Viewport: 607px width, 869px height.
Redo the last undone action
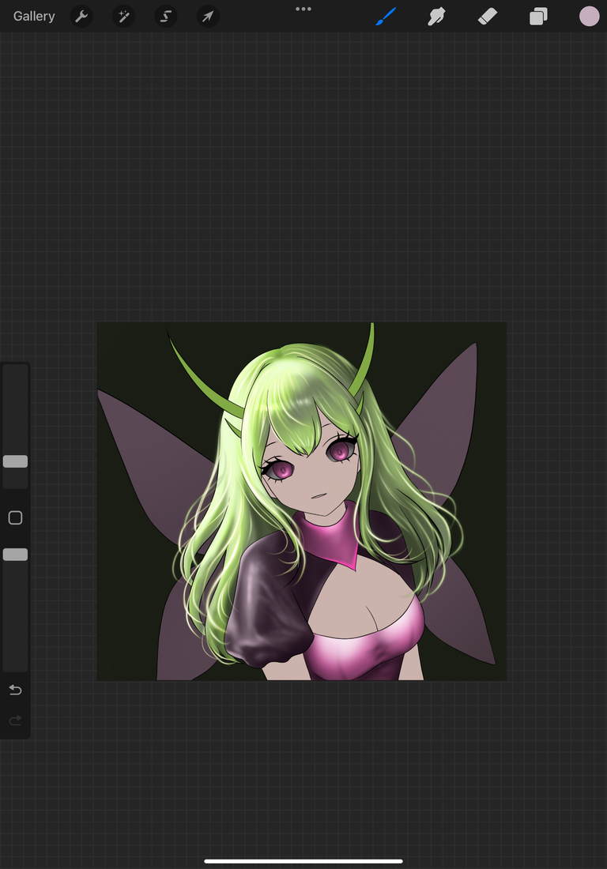coord(16,720)
